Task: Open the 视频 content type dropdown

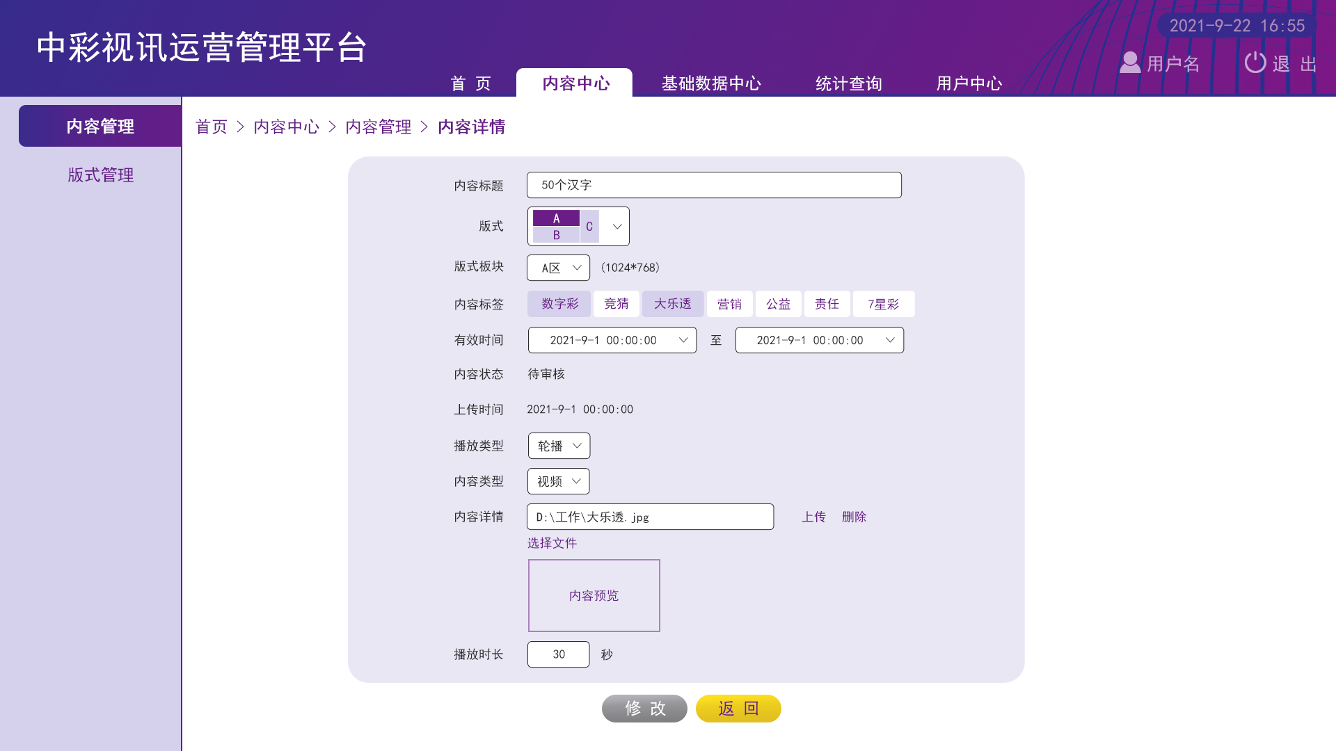Action: 559,481
